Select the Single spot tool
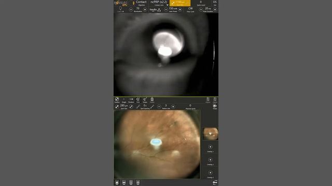The image size is (332, 186). 124,100
